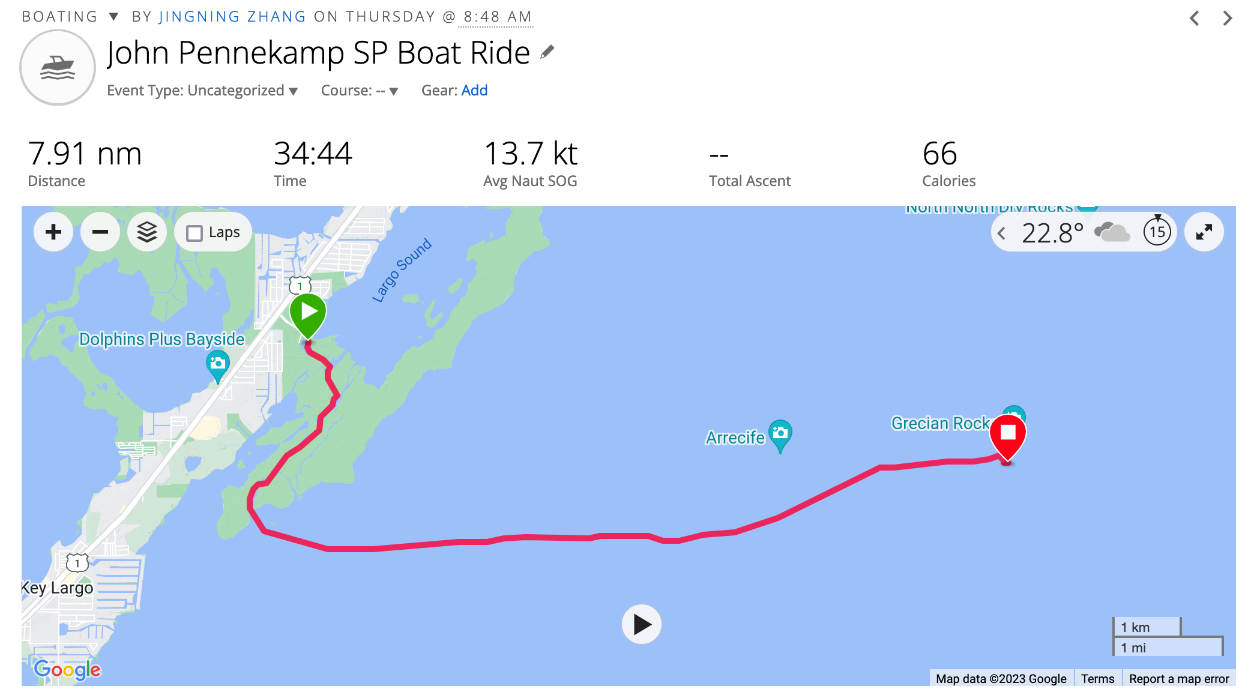The width and height of the screenshot is (1257, 695).
Task: Edit the activity title with pencil icon
Action: (547, 52)
